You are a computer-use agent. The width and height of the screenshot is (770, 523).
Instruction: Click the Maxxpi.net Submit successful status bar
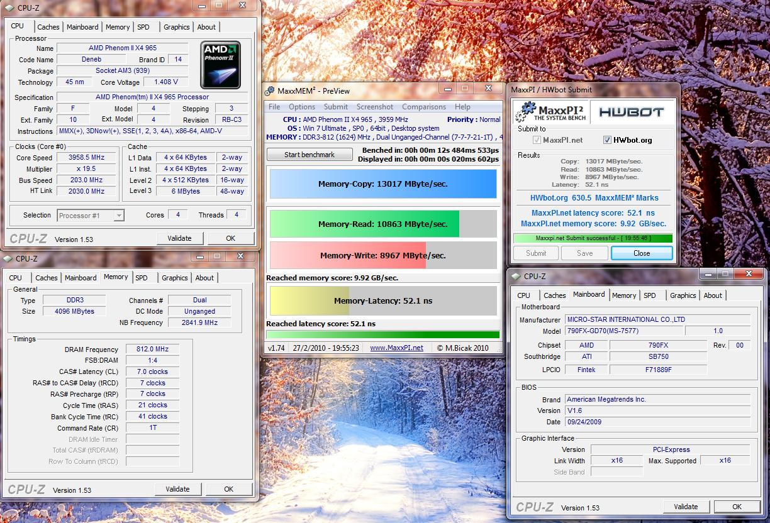coord(593,238)
